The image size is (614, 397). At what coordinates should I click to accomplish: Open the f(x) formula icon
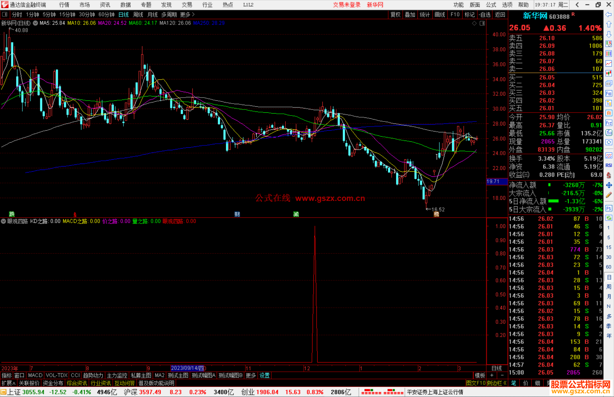click(x=609, y=133)
